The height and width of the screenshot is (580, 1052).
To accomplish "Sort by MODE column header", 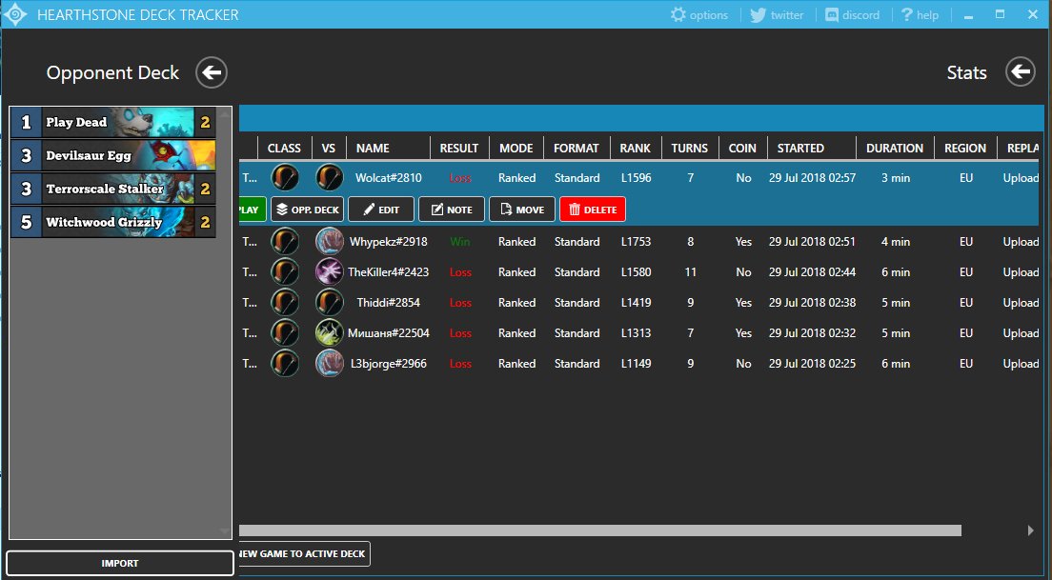I will [516, 149].
